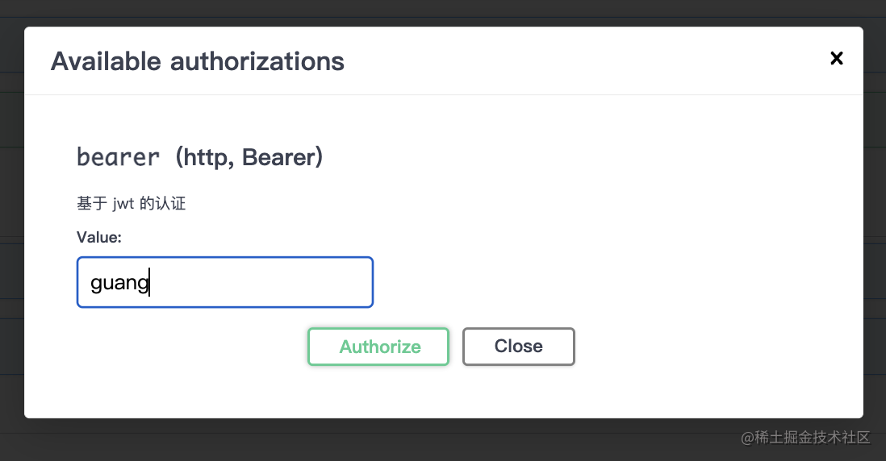Select the "Available authorizations" dialog title

point(198,61)
